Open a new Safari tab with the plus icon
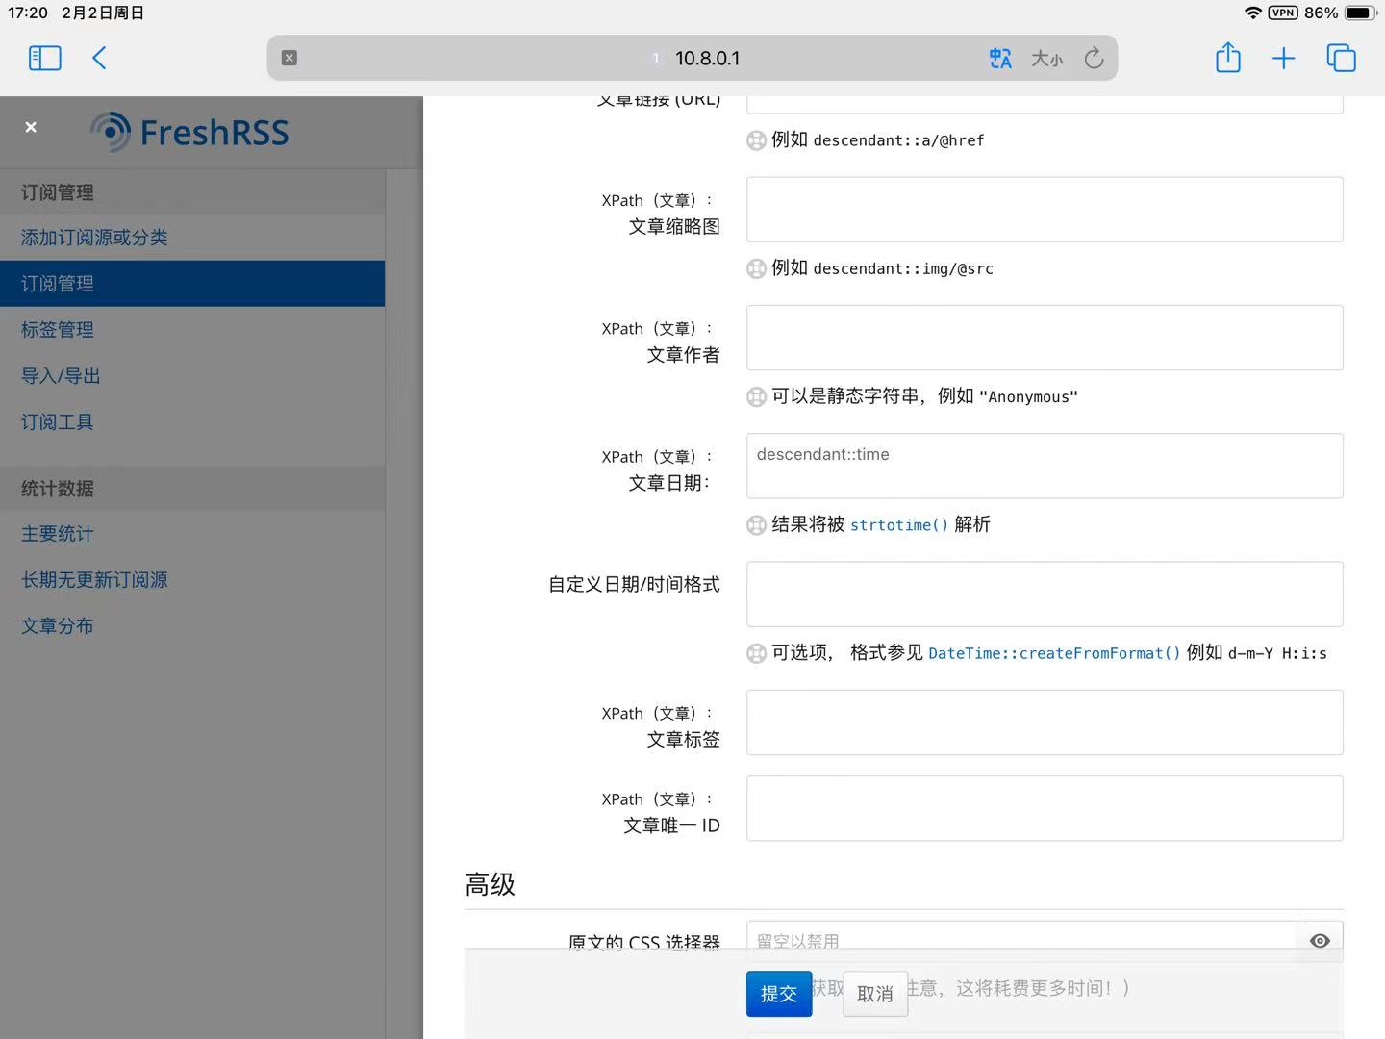1385x1039 pixels. point(1283,58)
